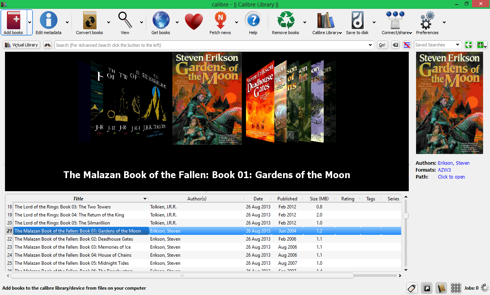
Task: Open search history dropdown arrow
Action: tap(370, 45)
